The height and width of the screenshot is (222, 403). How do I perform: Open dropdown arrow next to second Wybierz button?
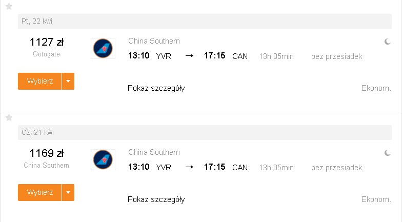[x=68, y=192]
